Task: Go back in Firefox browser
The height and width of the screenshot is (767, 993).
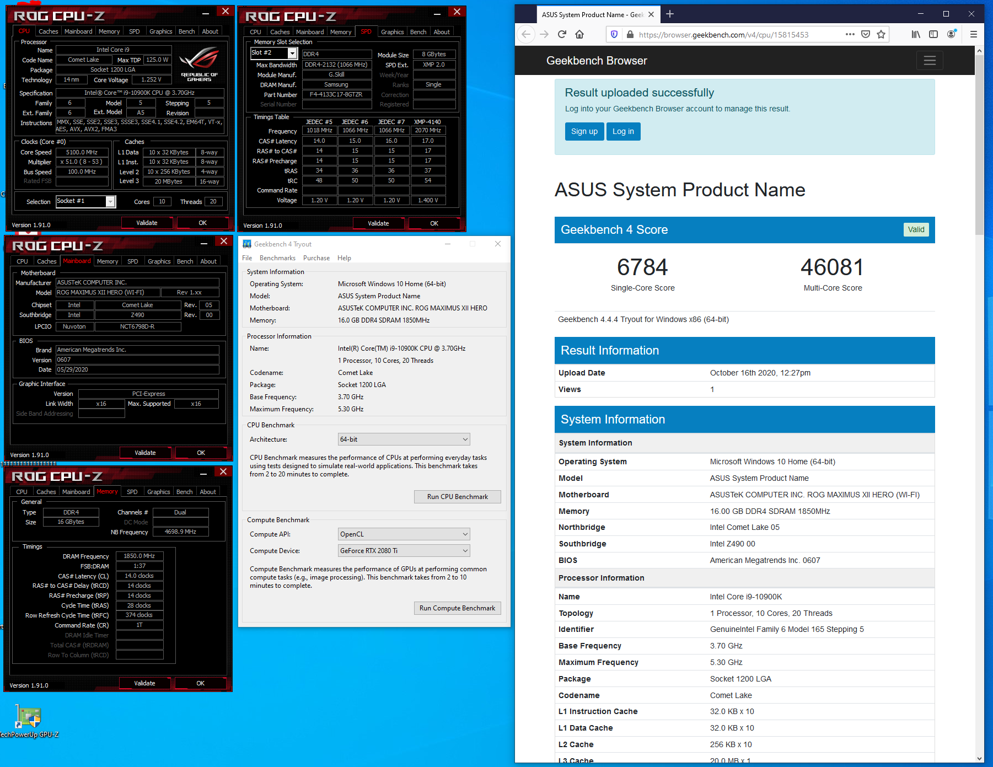Action: coord(526,34)
